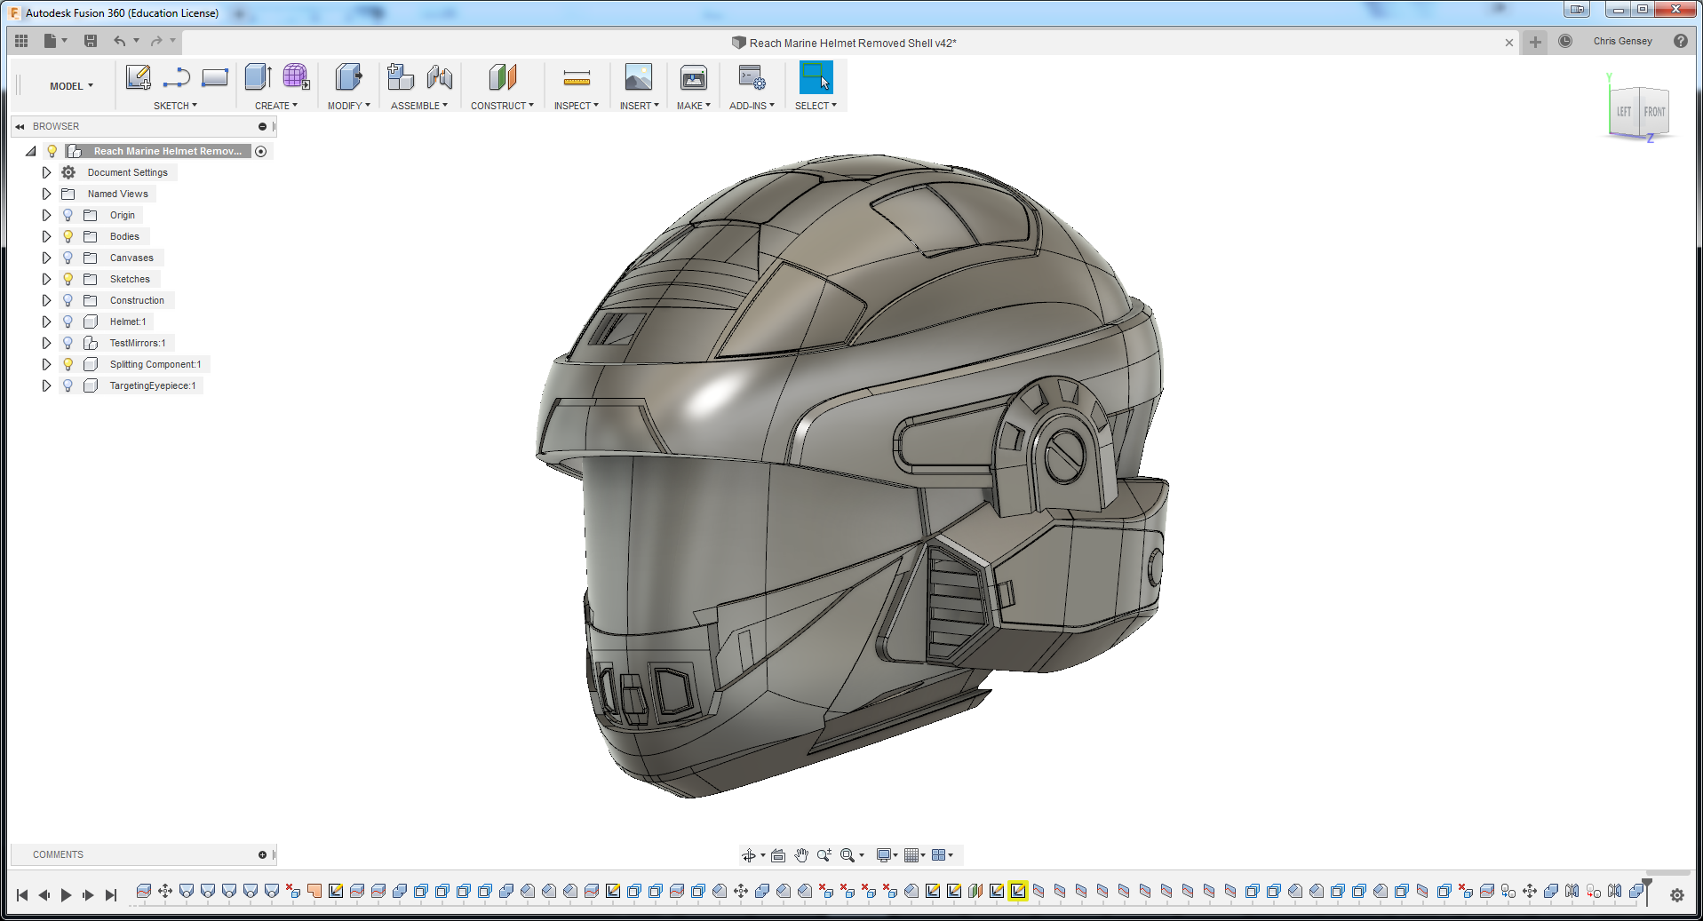The image size is (1703, 921).
Task: Toggle the Sketches folder lightbulb
Action: coord(68,279)
